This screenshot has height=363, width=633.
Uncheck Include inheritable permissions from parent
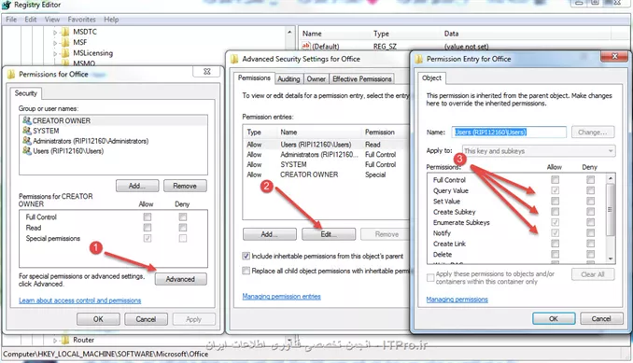pos(246,256)
